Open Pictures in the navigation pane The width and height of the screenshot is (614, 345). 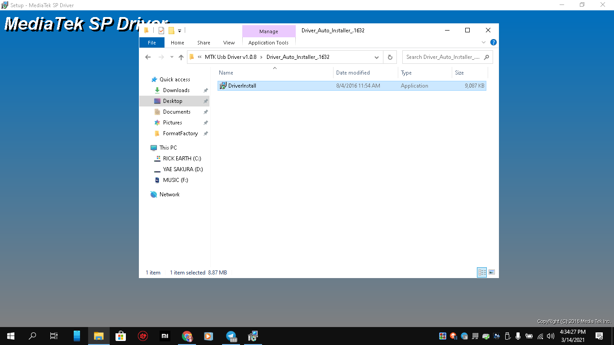point(173,123)
